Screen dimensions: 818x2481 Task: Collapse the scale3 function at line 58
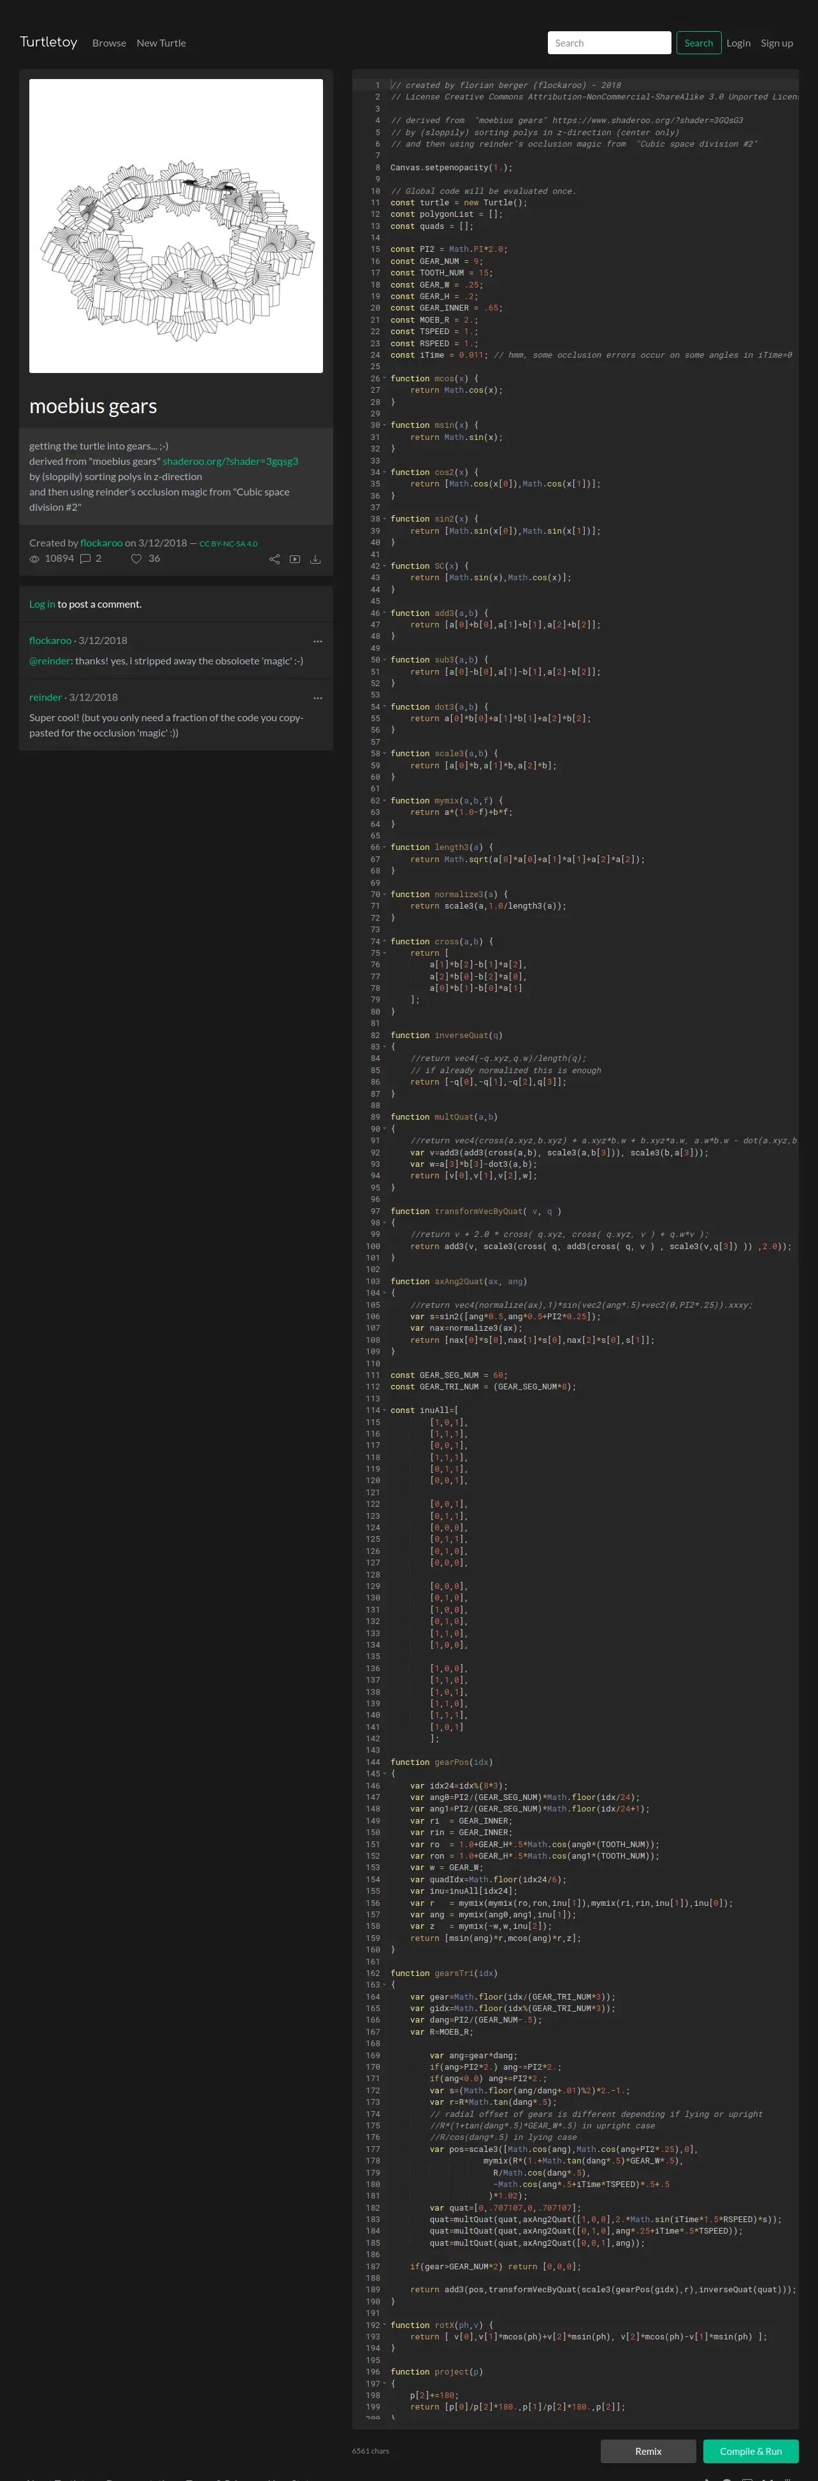click(x=385, y=754)
